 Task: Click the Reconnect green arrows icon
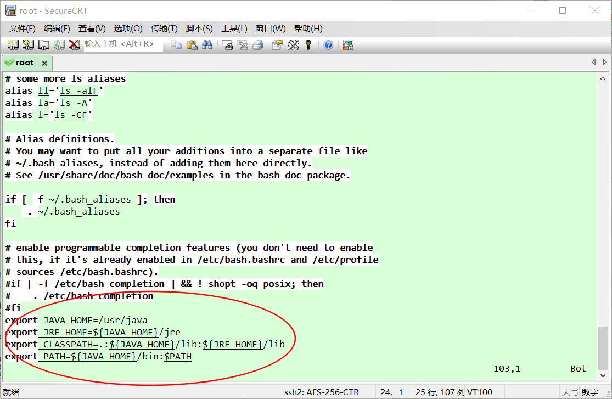tap(59, 45)
